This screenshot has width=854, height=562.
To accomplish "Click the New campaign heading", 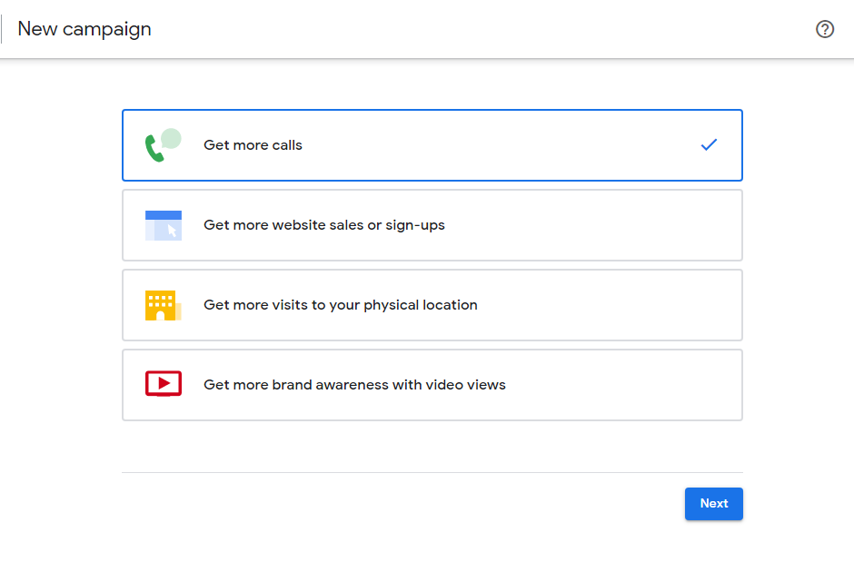I will pos(84,29).
